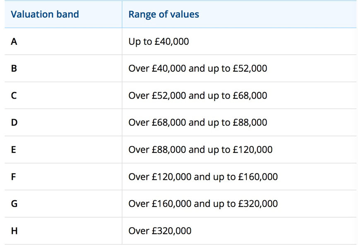Click 'Over £52,000 and up to £68,000' text
The width and height of the screenshot is (358, 245).
pyautogui.click(x=198, y=96)
